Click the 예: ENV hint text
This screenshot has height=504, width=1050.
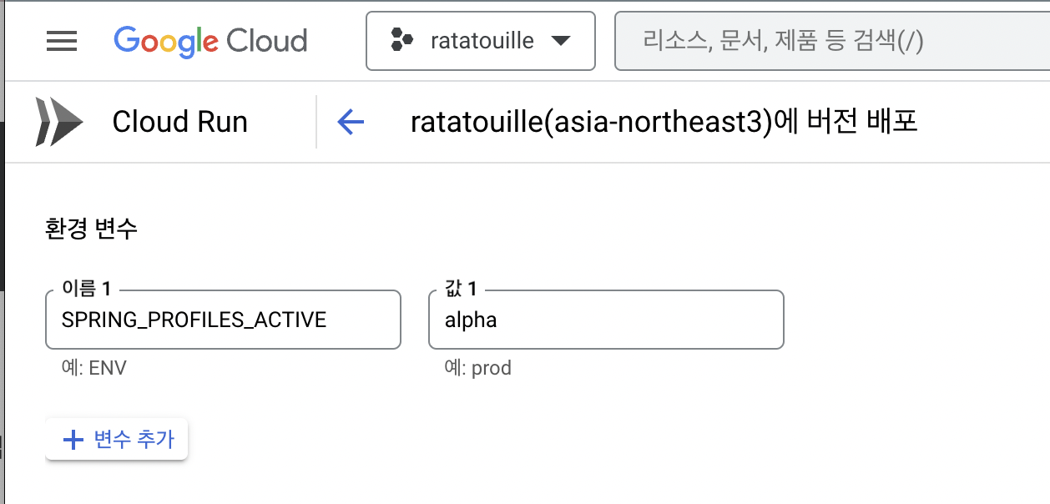point(94,367)
